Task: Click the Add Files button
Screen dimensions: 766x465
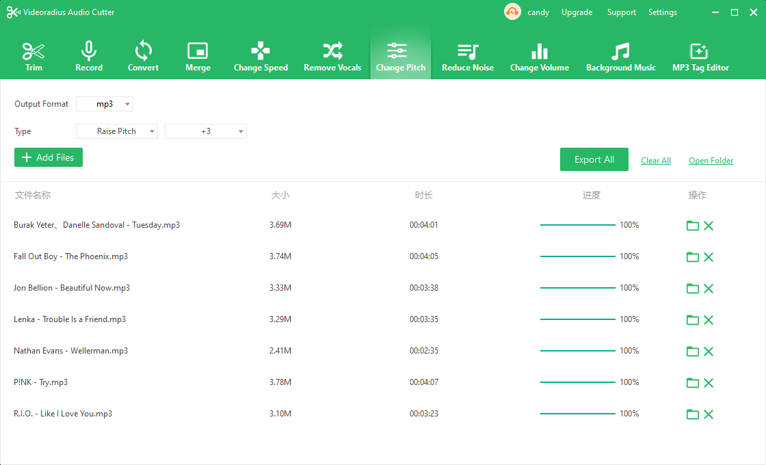Action: pyautogui.click(x=49, y=157)
